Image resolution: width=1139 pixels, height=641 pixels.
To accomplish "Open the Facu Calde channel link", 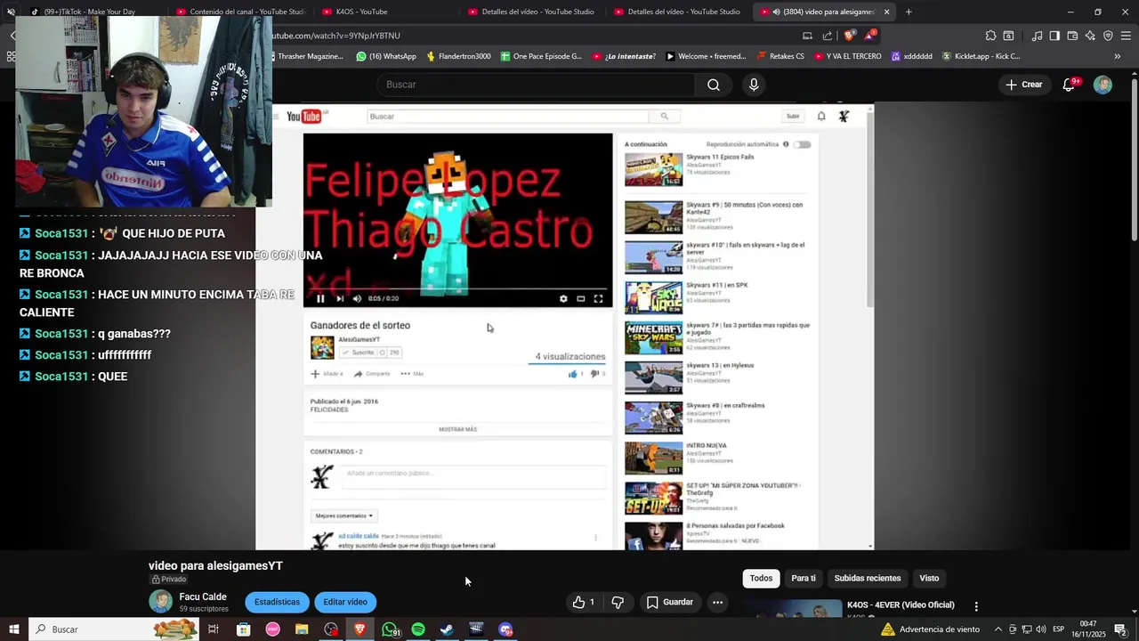I will [203, 597].
